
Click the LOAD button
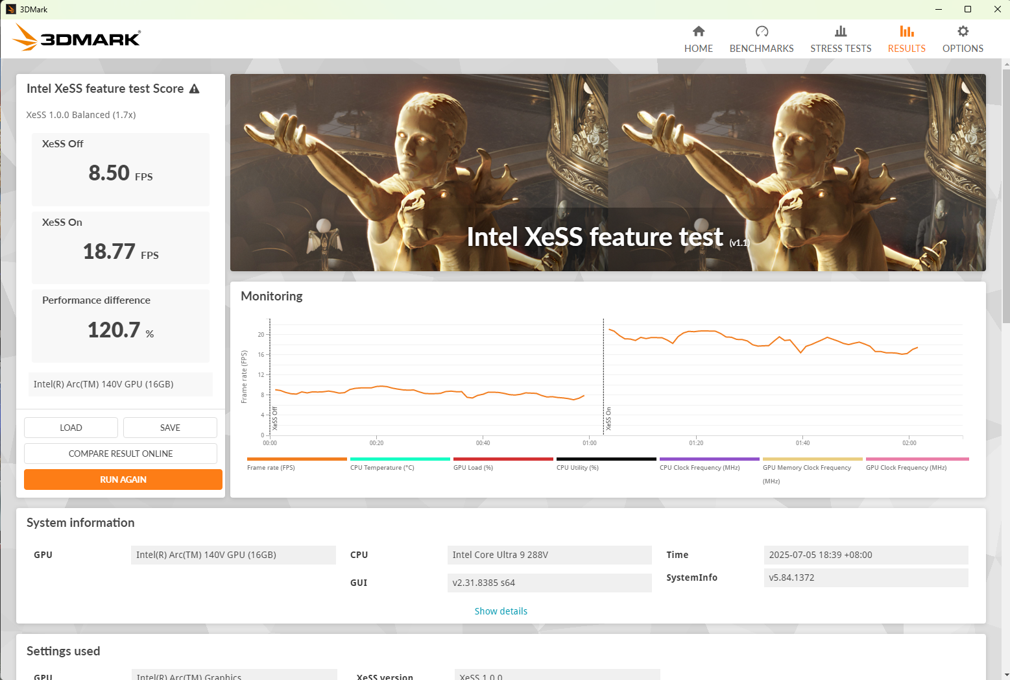pos(71,428)
